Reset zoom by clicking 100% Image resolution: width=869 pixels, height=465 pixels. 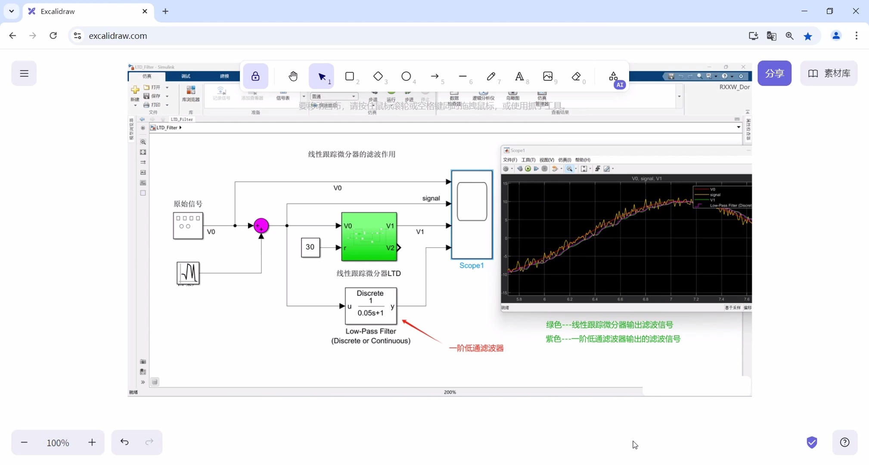click(58, 443)
